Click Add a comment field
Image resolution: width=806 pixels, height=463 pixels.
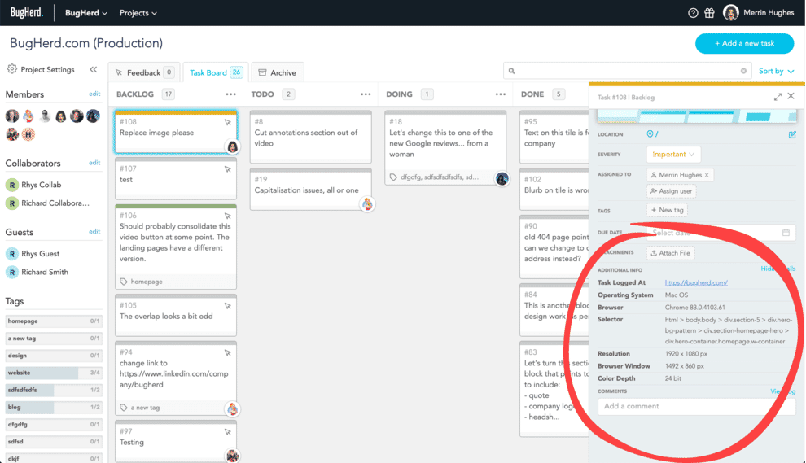697,406
